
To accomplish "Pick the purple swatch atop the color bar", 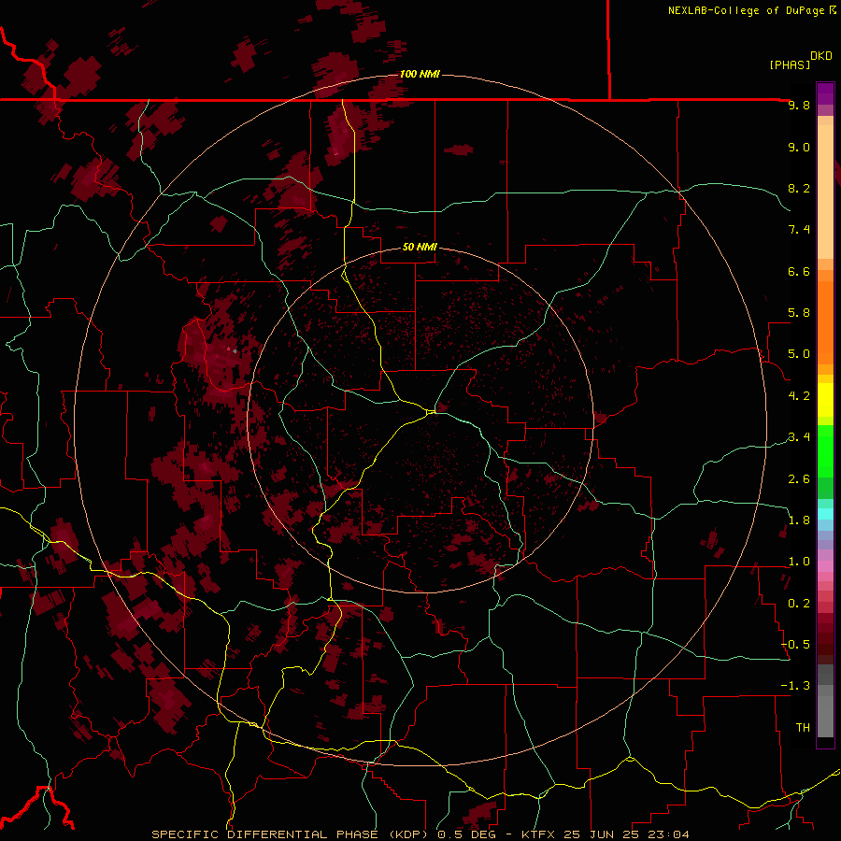I will pos(825,93).
